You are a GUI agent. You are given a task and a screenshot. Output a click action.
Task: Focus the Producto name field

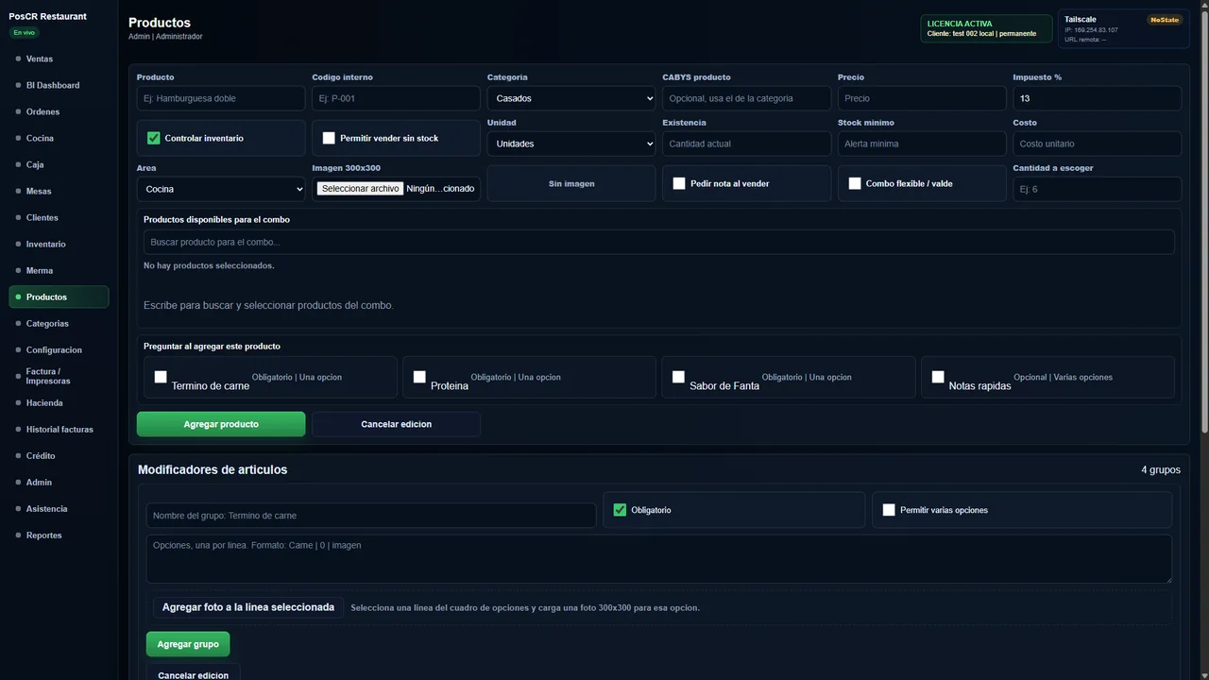pos(221,98)
